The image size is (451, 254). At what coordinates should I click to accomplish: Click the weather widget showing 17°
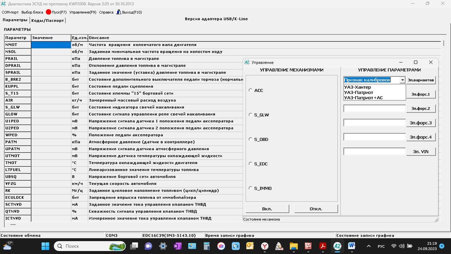click(x=8, y=246)
